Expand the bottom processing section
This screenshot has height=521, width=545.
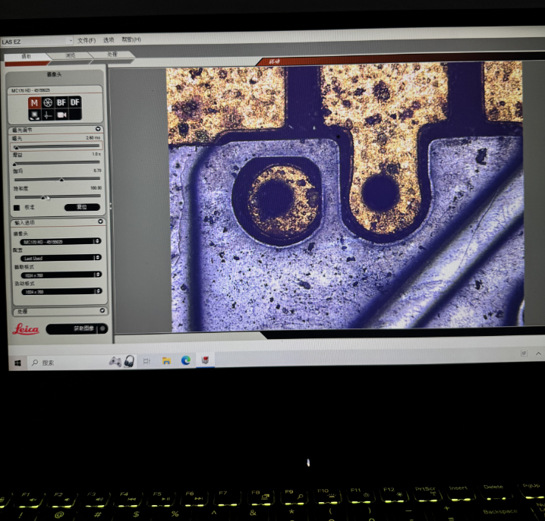click(102, 311)
